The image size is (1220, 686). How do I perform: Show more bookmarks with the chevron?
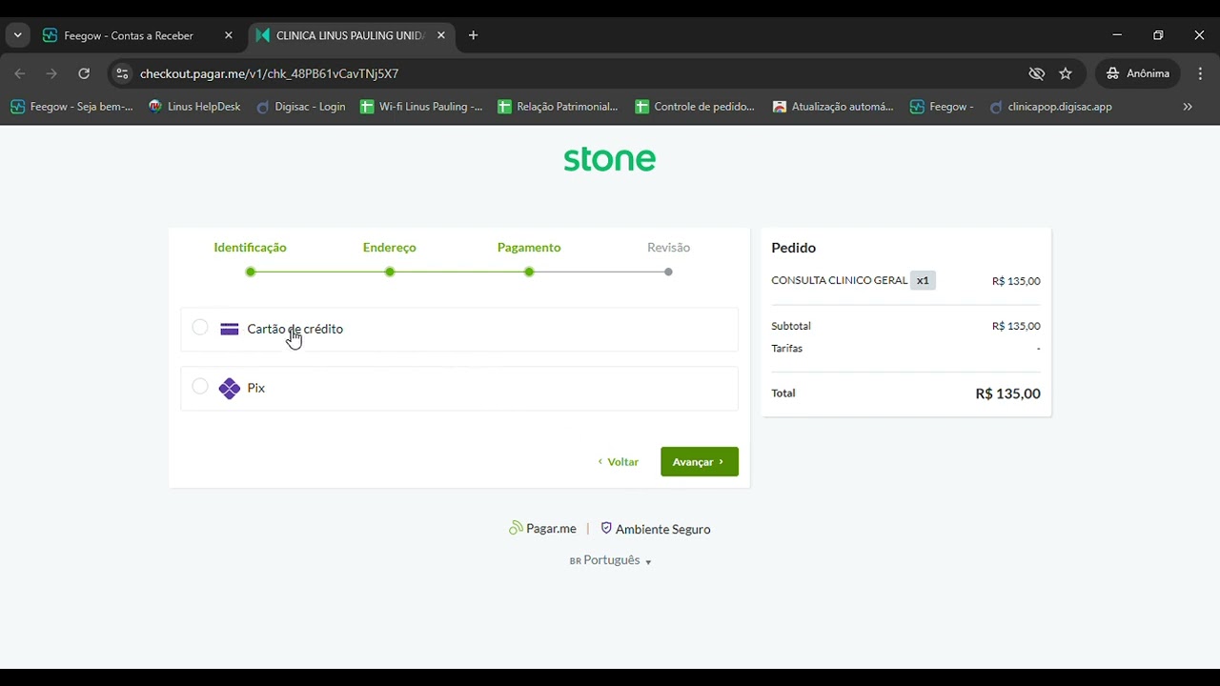tap(1188, 107)
